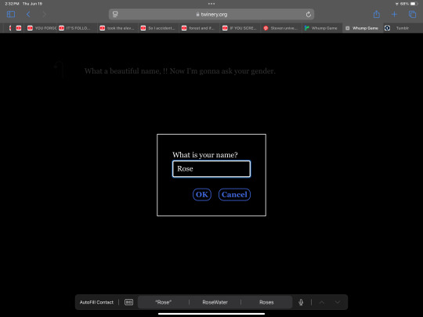Switch to the 'IF YOU SCRE...' tab
This screenshot has height=317, width=423.
pyautogui.click(x=240, y=28)
